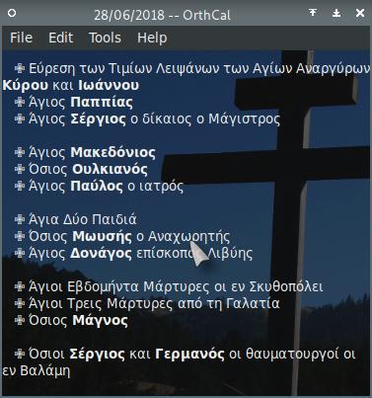The image size is (372, 398).
Task: Click the cross icon beside Όσιος Ουλκιανός
Action: 20,169
